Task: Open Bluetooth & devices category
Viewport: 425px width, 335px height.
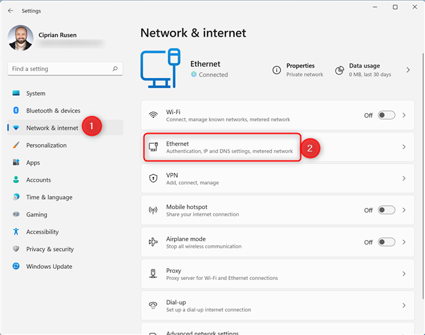Action: (x=65, y=111)
